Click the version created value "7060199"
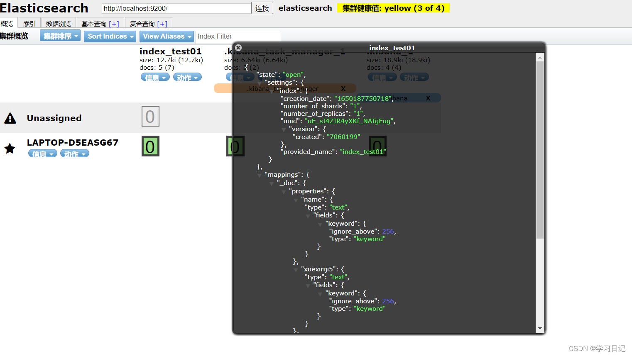The height and width of the screenshot is (356, 632). pos(343,137)
